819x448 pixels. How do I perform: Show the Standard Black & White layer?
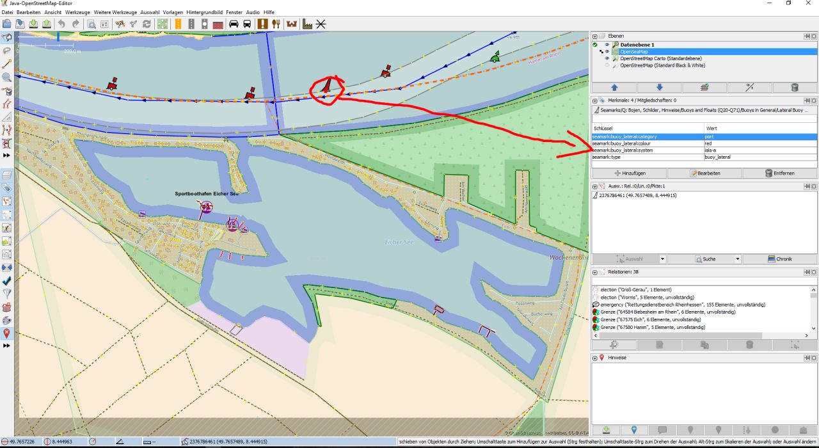(607, 65)
